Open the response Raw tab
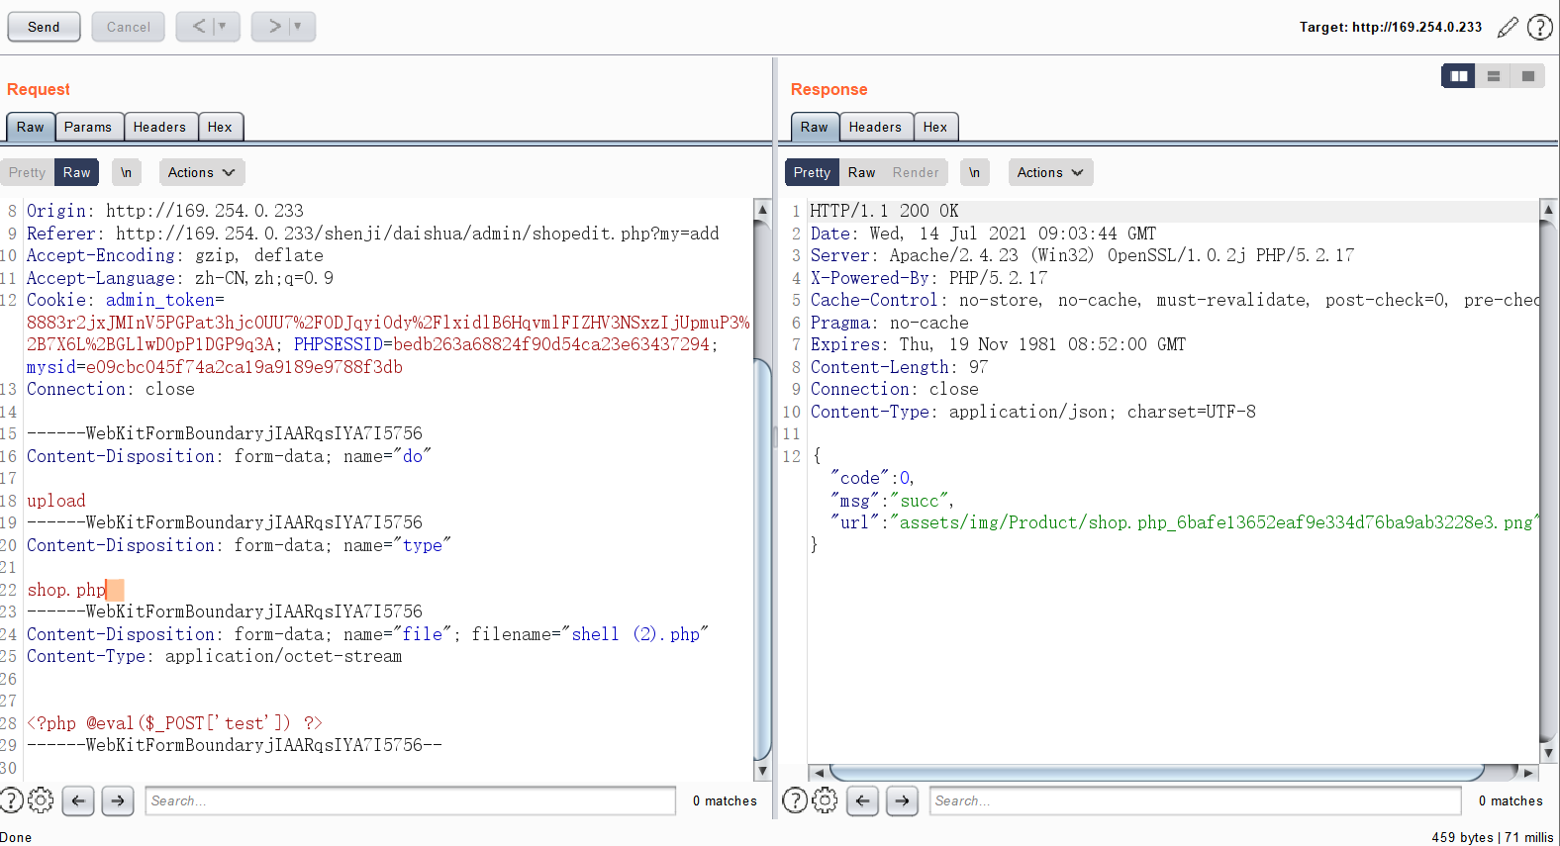The image size is (1560, 846). coord(815,127)
